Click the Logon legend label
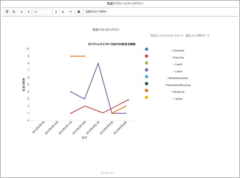The image size is (240, 178). pyautogui.click(x=178, y=71)
